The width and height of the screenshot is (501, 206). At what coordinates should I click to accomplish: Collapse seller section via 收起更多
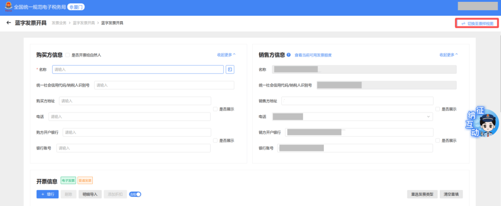coord(449,55)
